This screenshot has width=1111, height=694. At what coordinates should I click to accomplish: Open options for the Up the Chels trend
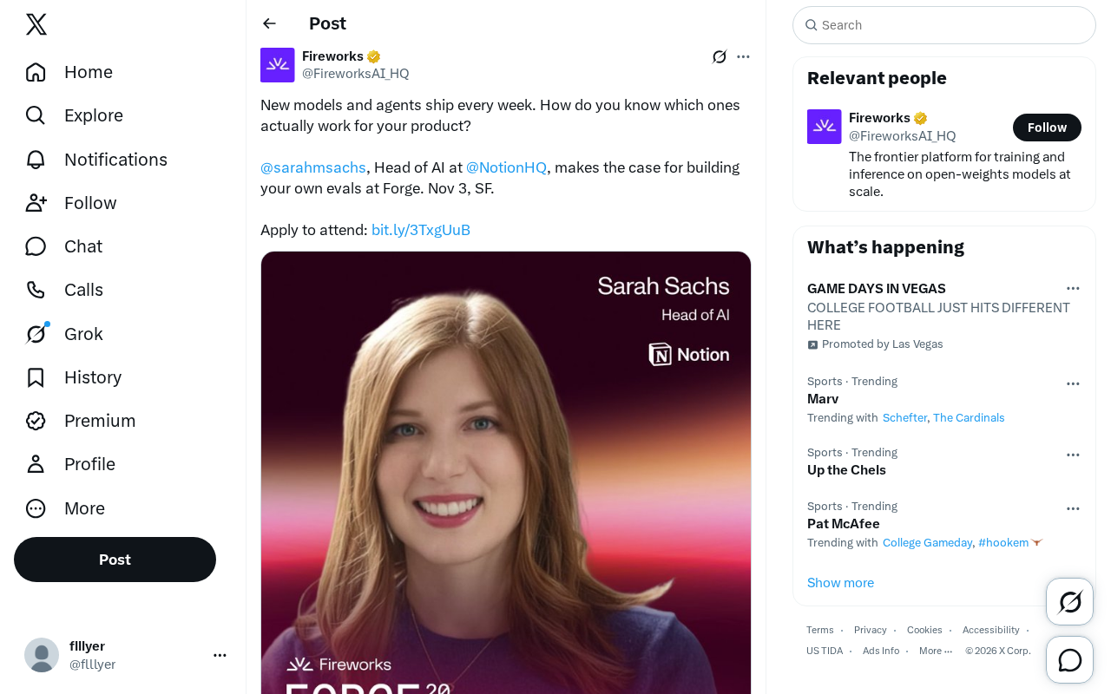tap(1073, 455)
